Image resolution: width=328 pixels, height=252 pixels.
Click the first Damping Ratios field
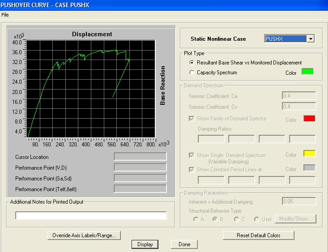click(x=211, y=139)
